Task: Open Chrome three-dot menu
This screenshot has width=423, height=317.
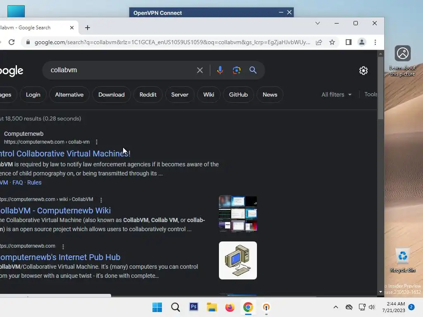Action: point(375,43)
